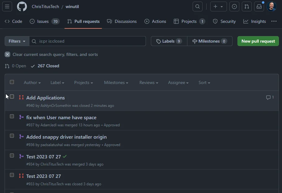Viewport: 282px width, 193px height.
Task: Open fix when User name have space
Action: click(x=61, y=117)
